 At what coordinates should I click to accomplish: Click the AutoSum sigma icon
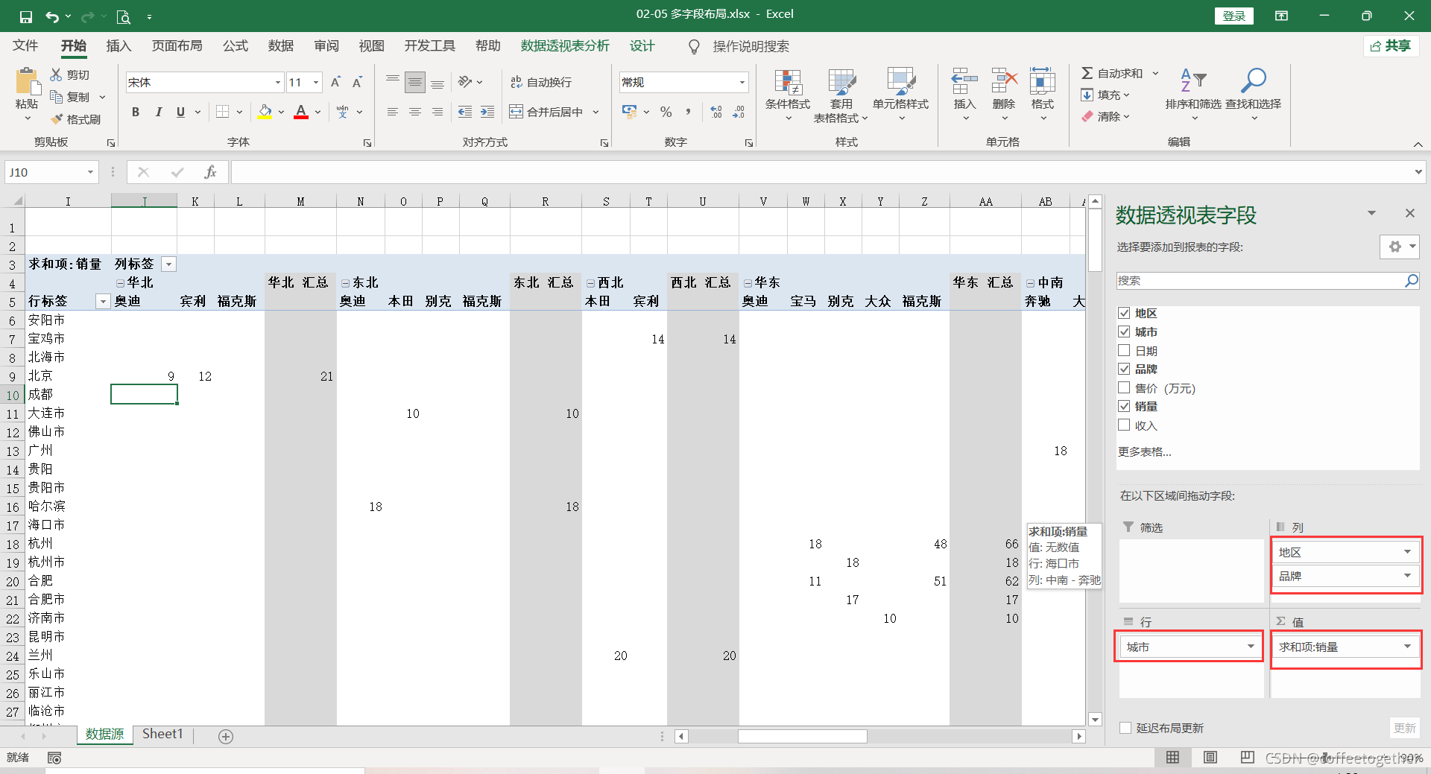(x=1087, y=73)
